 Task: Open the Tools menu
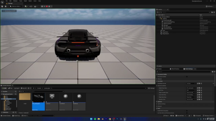coord(21,1)
